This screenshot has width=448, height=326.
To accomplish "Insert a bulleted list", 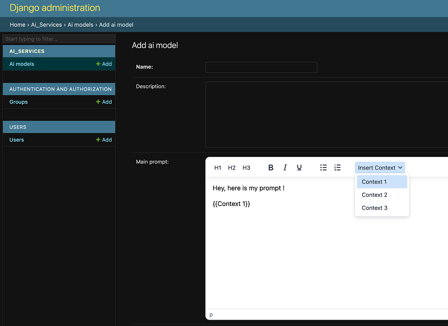I will (323, 167).
